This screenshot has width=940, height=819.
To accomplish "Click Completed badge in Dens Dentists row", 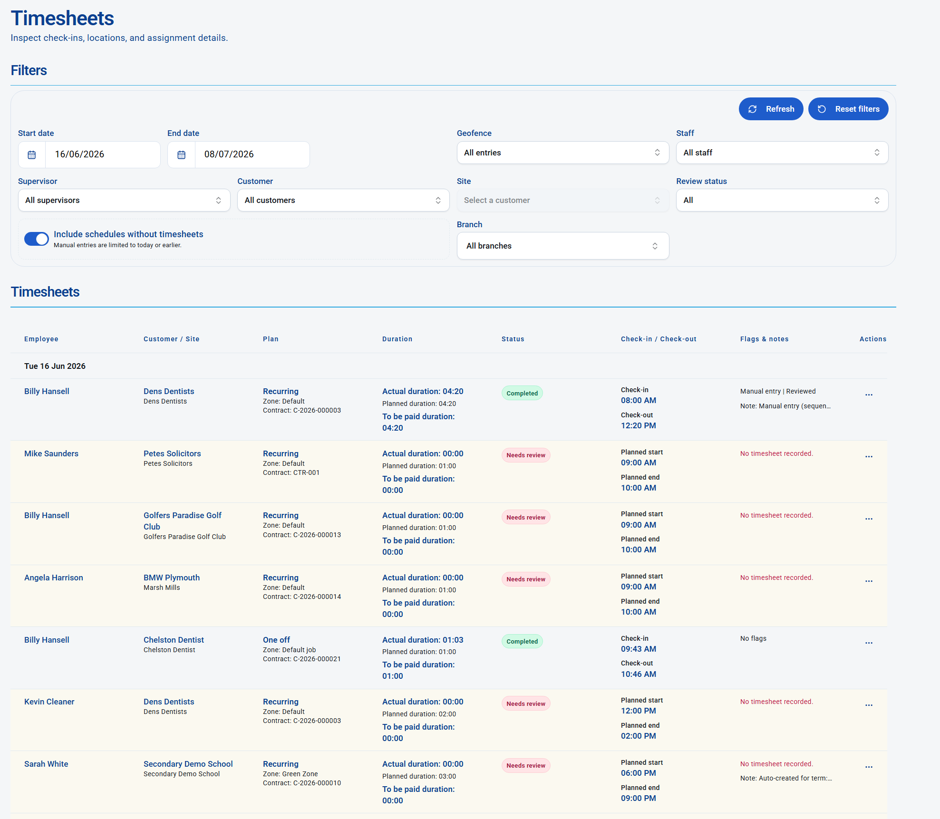I will tap(522, 393).
